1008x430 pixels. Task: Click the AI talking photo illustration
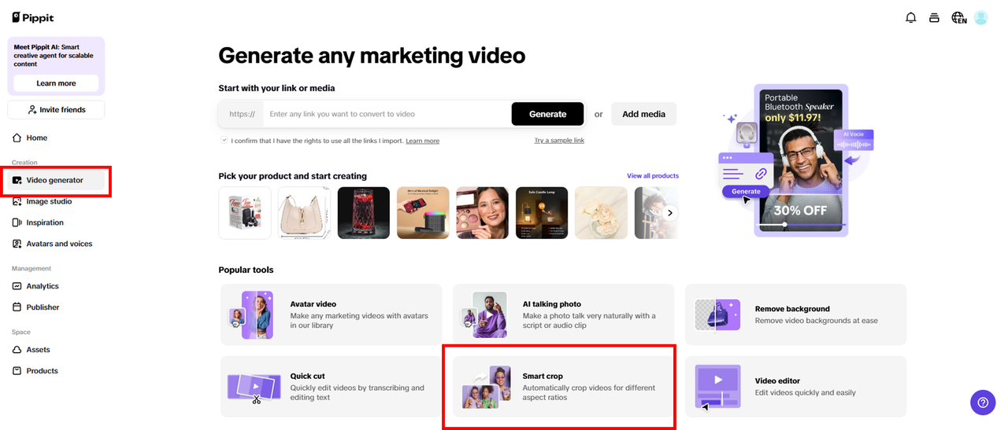(483, 314)
